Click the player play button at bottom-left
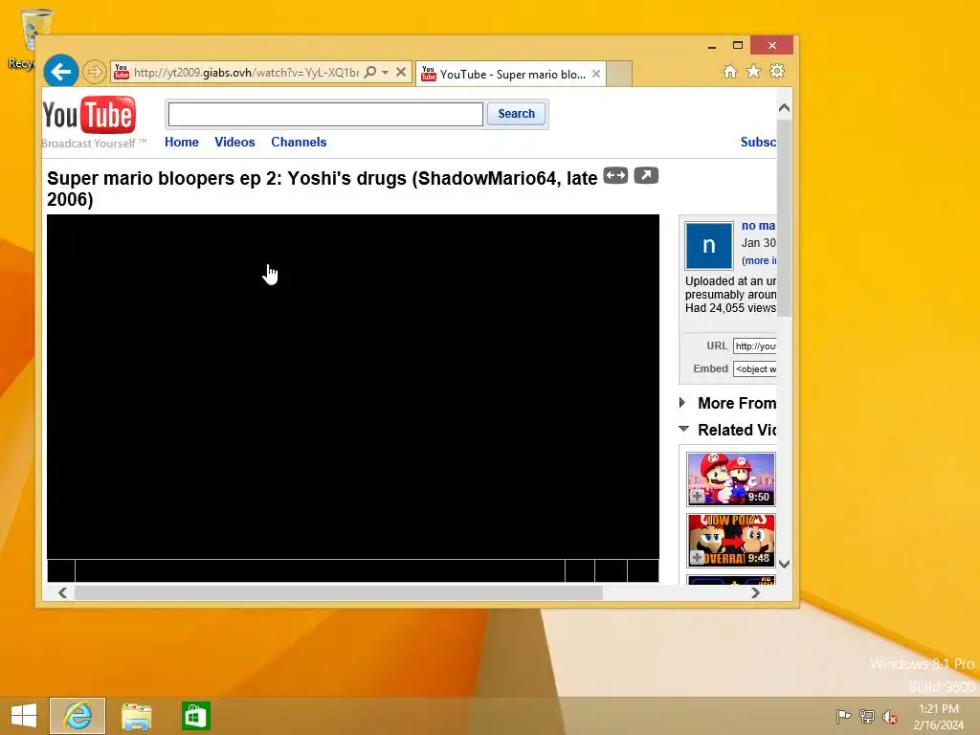Viewport: 980px width, 735px height. pyautogui.click(x=61, y=570)
